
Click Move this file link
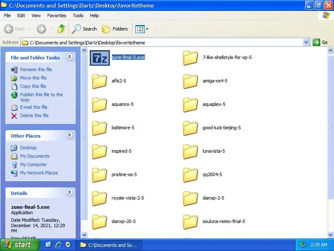click(33, 78)
